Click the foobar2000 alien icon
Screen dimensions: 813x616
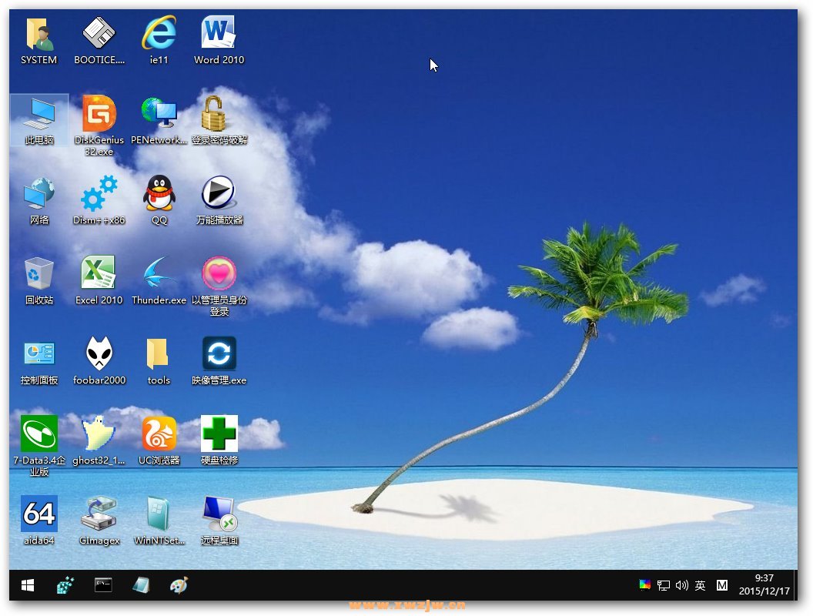(x=99, y=361)
